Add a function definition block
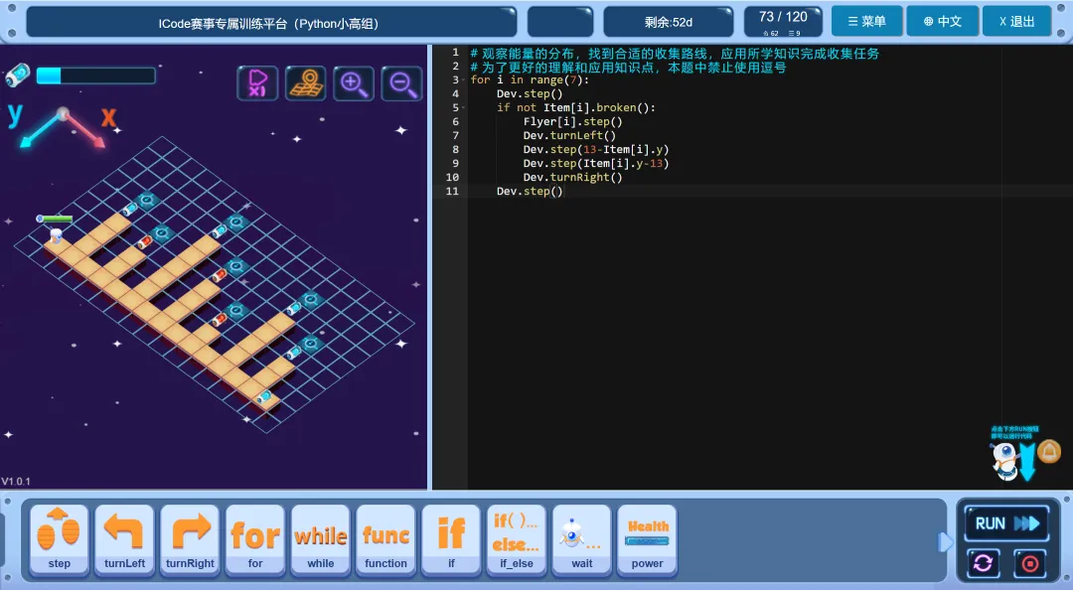 [x=385, y=539]
